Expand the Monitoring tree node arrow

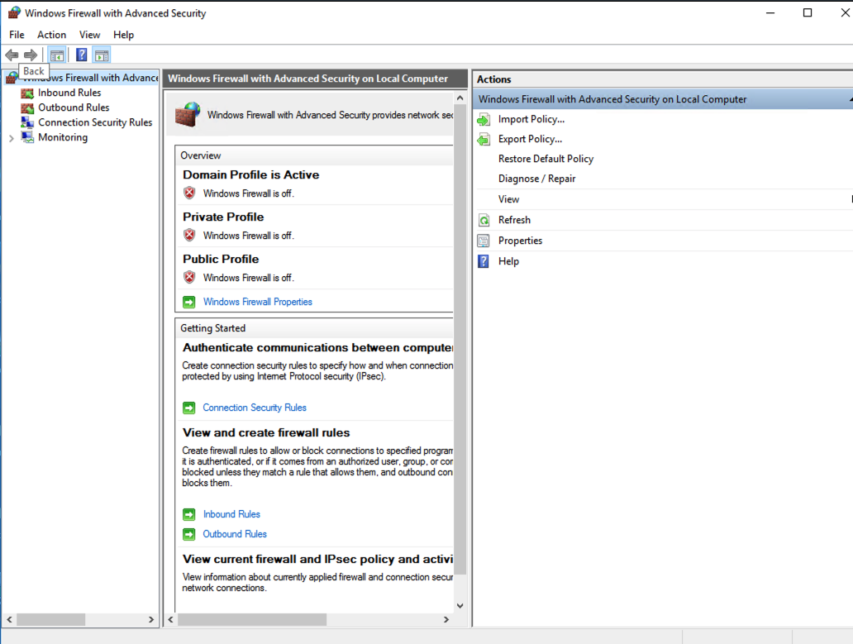[12, 138]
